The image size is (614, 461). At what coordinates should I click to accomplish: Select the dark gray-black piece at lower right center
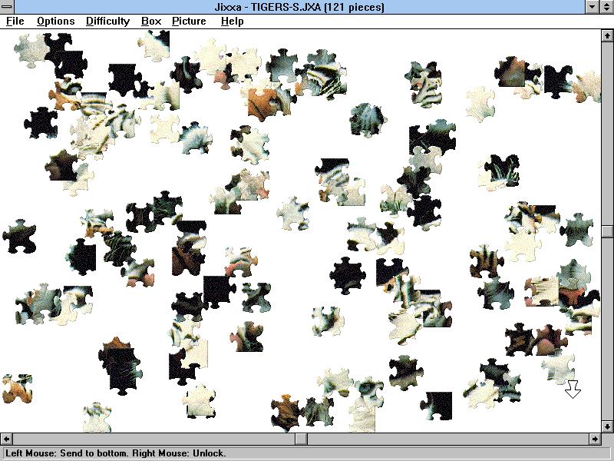click(x=406, y=373)
